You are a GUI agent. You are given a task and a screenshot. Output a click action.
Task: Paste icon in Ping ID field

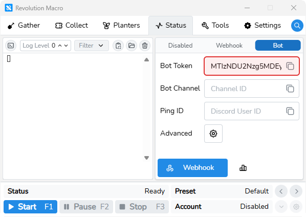(x=290, y=111)
